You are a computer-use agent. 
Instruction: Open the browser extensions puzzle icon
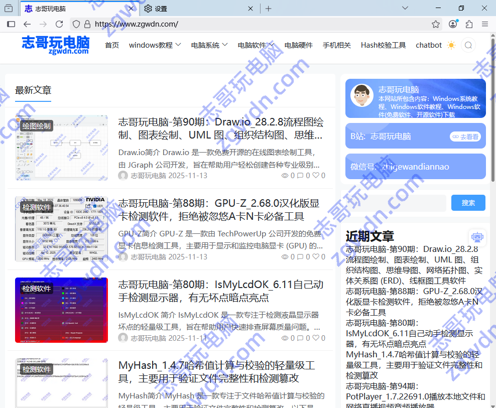469,24
